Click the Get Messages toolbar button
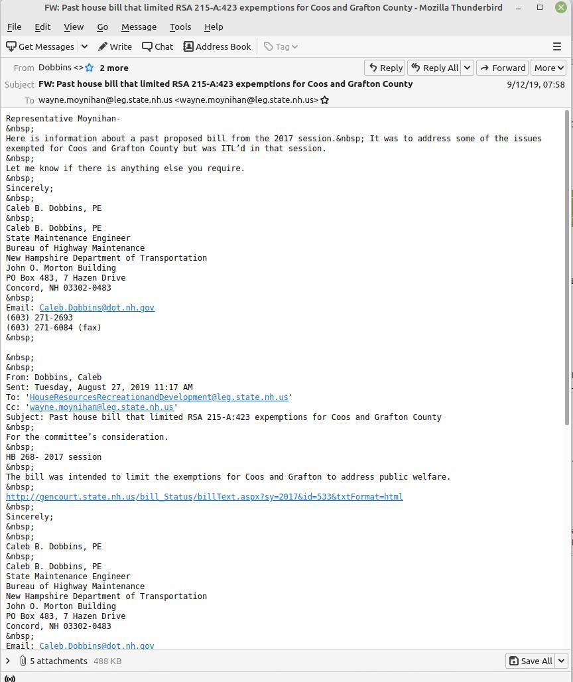 click(40, 46)
